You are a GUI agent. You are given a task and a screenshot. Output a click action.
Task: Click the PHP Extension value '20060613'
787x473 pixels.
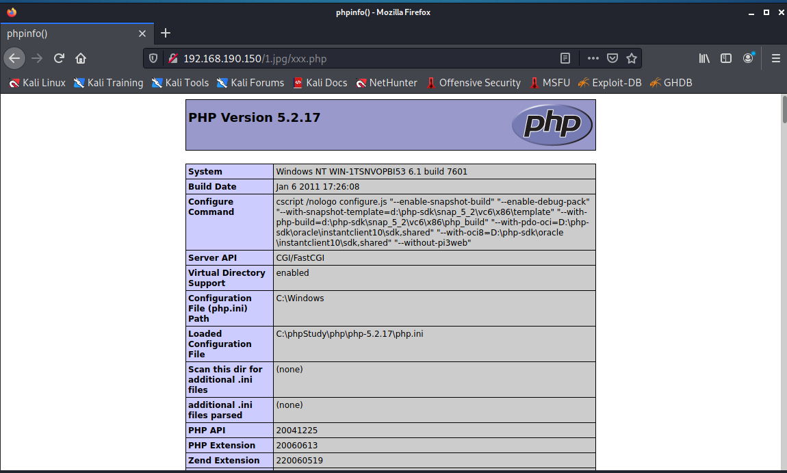click(296, 446)
